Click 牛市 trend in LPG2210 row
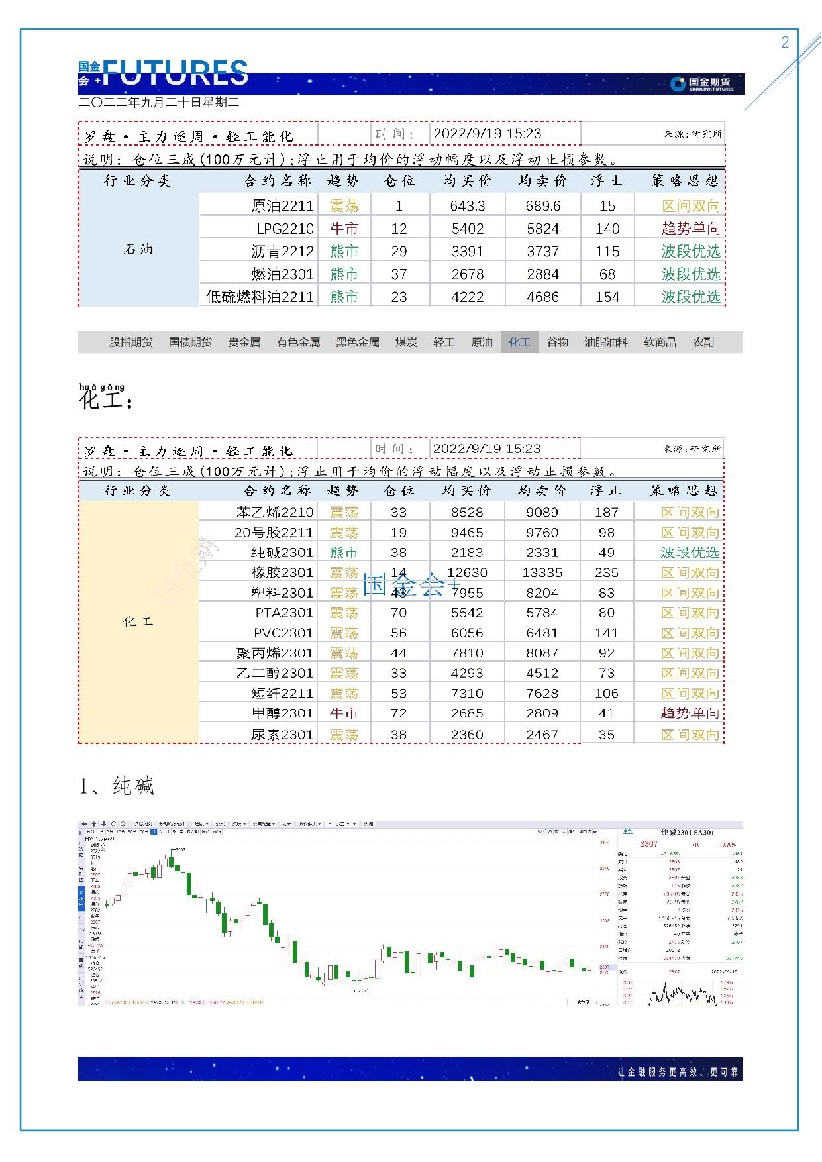Image resolution: width=822 pixels, height=1162 pixels. tap(344, 229)
